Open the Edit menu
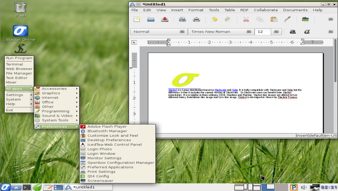This screenshot has width=338, height=191. click(147, 10)
